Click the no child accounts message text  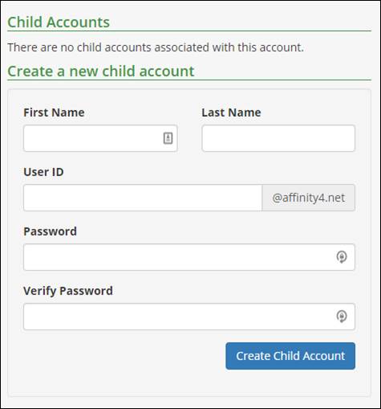point(156,47)
